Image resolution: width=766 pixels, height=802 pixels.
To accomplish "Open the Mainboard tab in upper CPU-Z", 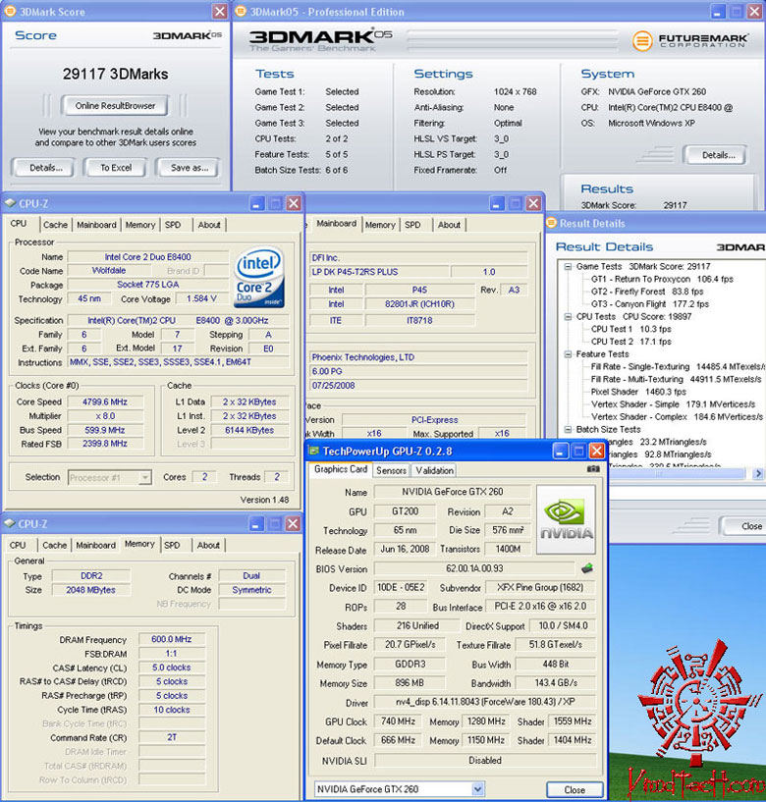I will click(96, 225).
